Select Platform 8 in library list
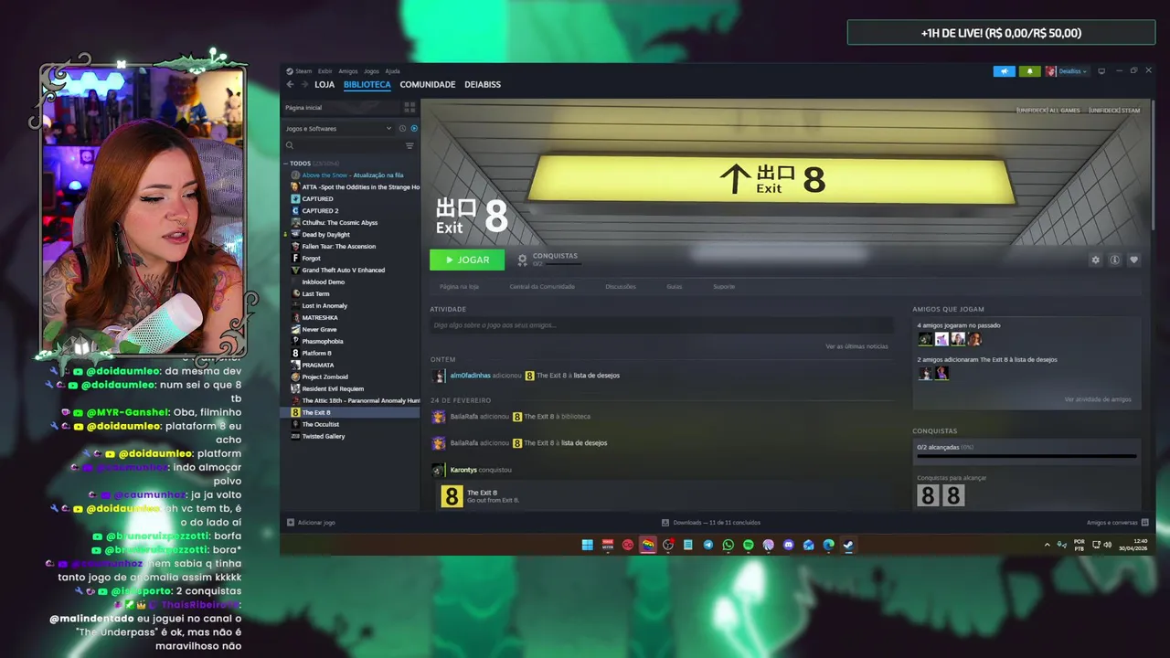This screenshot has height=658, width=1170. (x=316, y=354)
